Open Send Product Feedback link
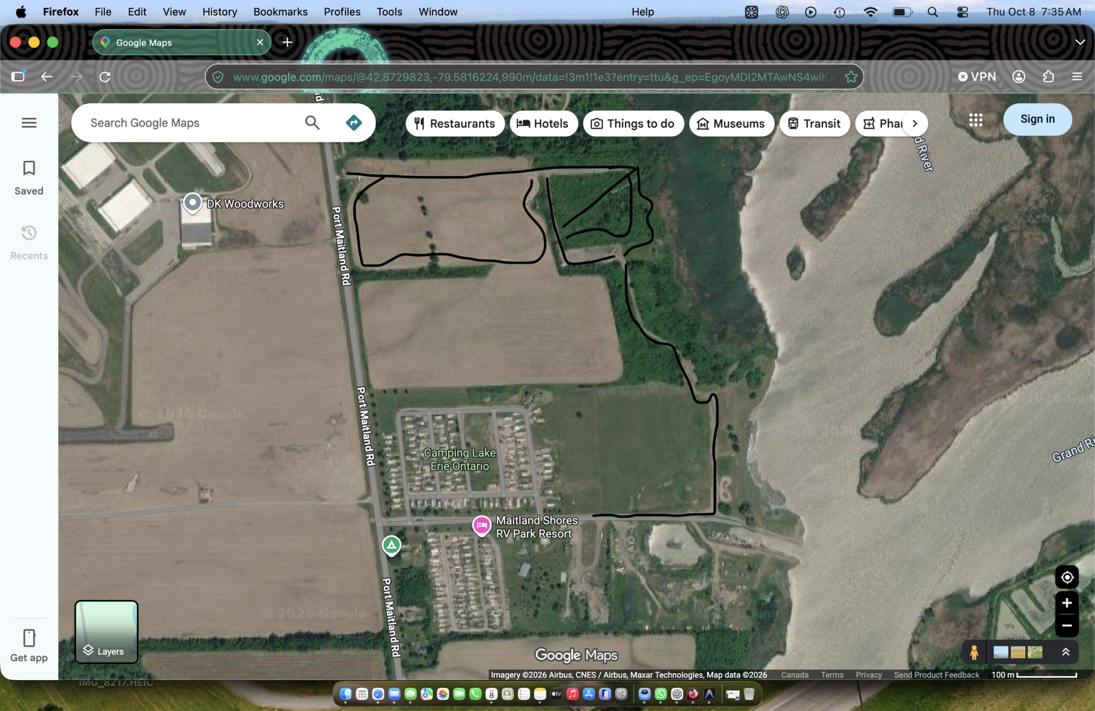This screenshot has width=1095, height=711. (x=936, y=675)
